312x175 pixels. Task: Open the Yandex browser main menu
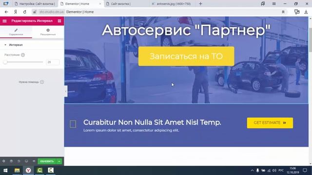pyautogui.click(x=274, y=3)
